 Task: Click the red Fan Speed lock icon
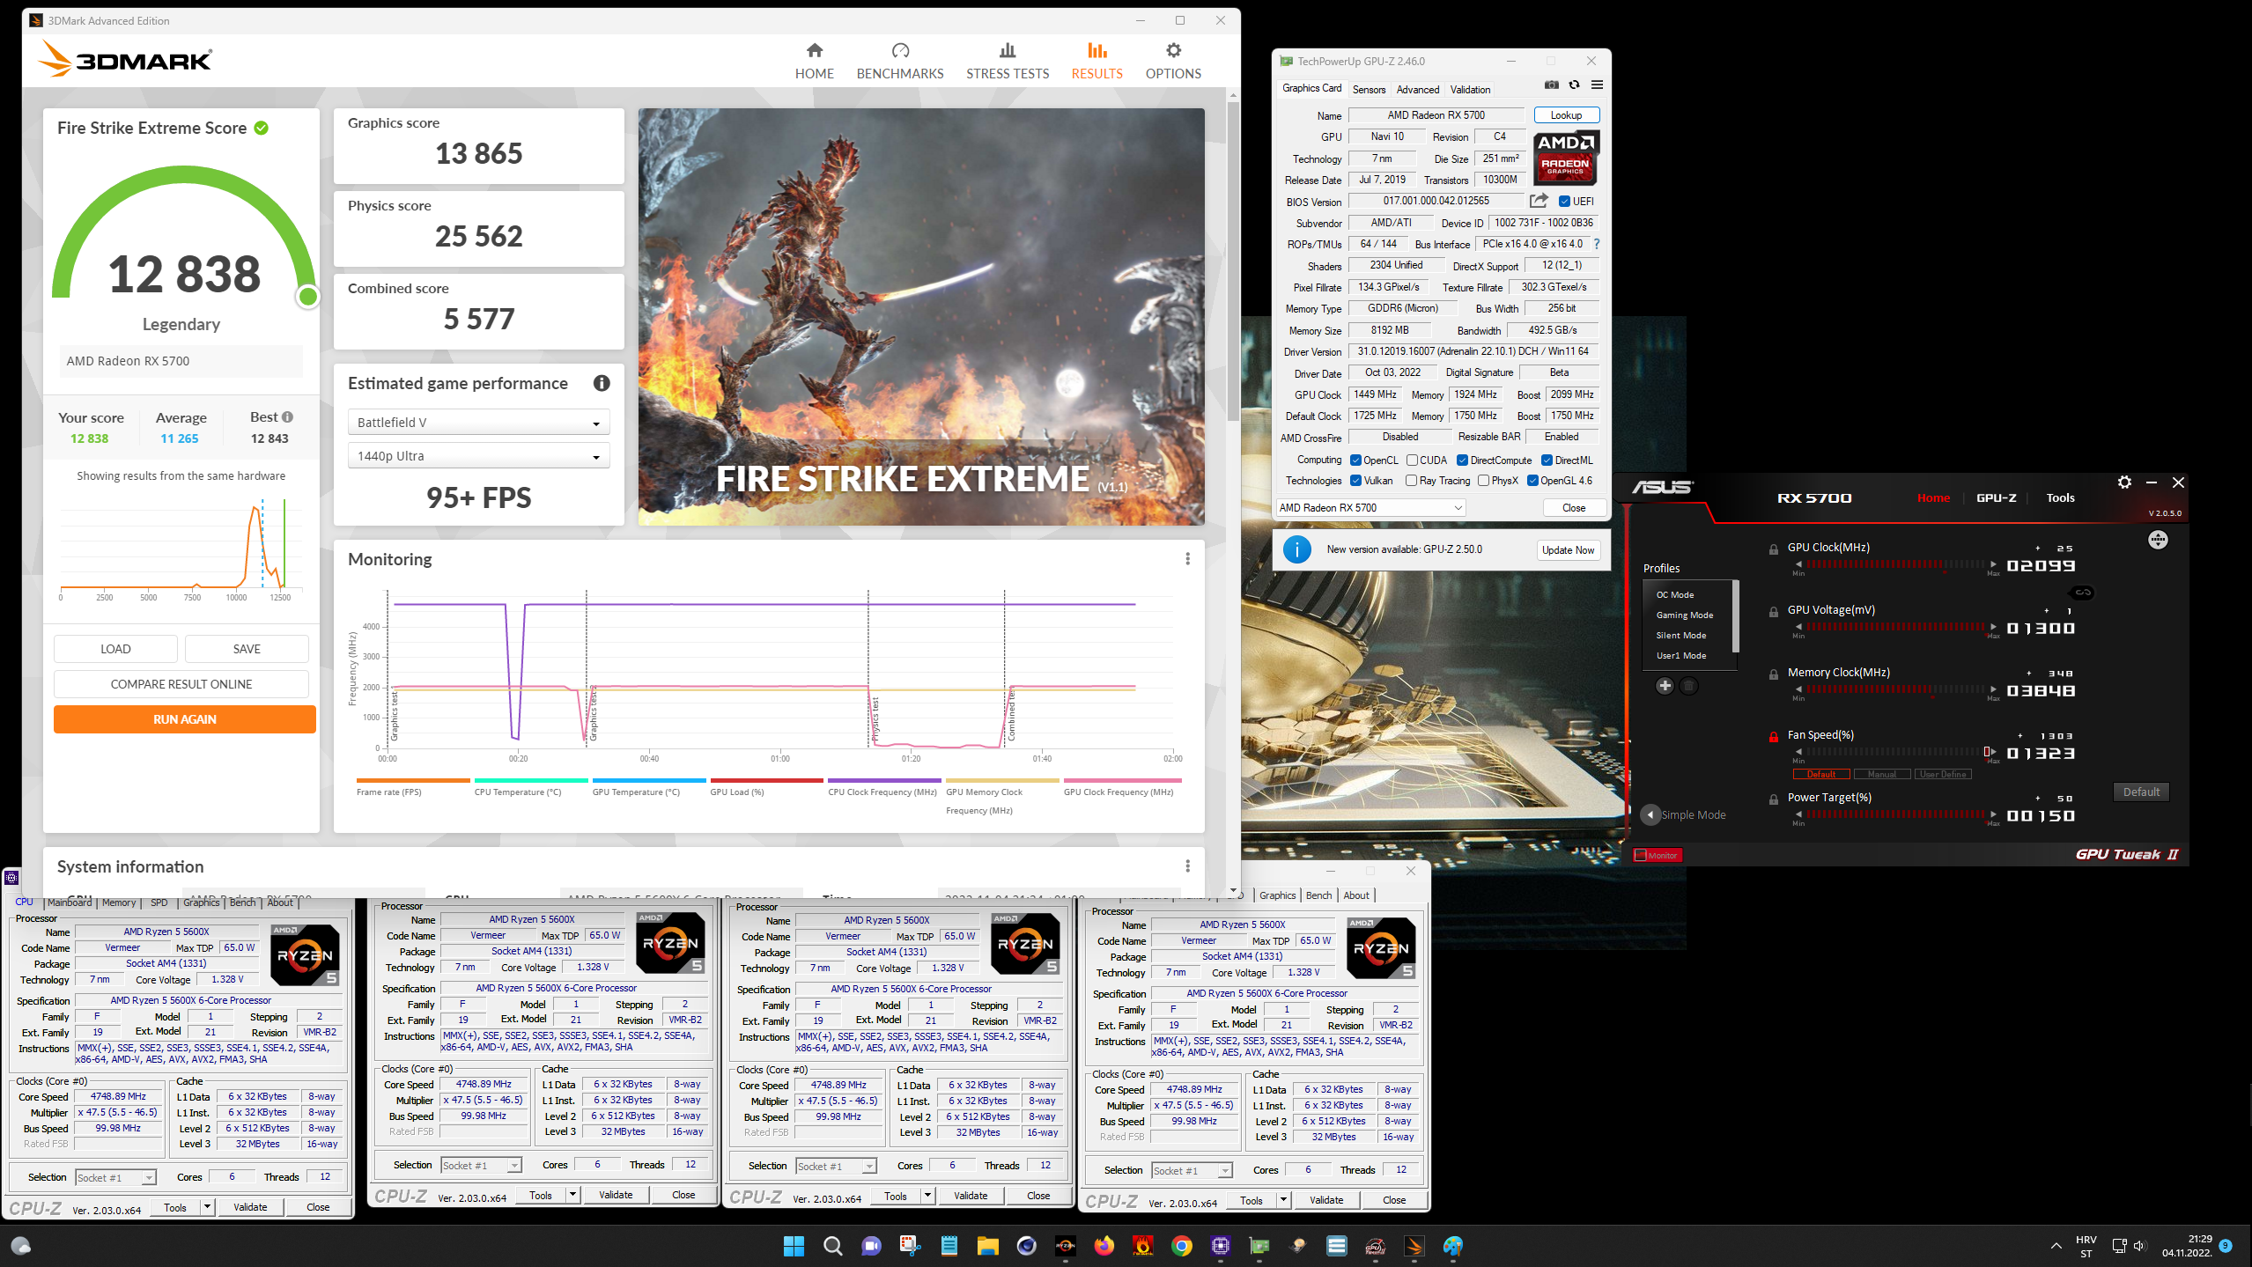(1773, 737)
